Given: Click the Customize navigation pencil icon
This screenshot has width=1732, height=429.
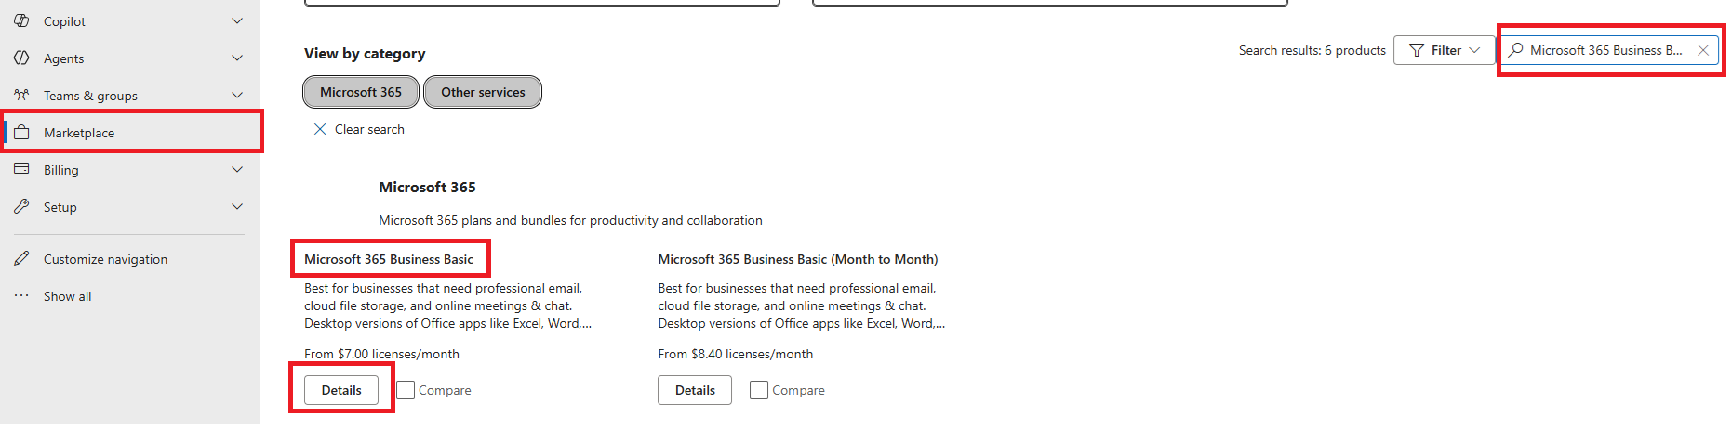Looking at the screenshot, I should pyautogui.click(x=21, y=258).
